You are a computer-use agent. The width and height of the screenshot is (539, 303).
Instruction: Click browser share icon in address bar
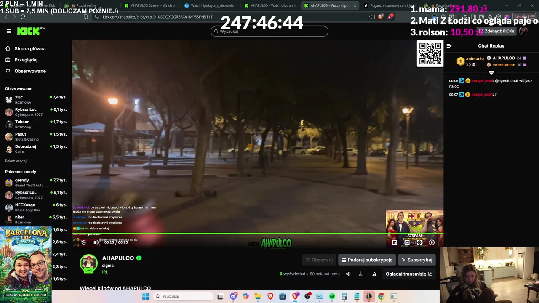pyautogui.click(x=370, y=17)
